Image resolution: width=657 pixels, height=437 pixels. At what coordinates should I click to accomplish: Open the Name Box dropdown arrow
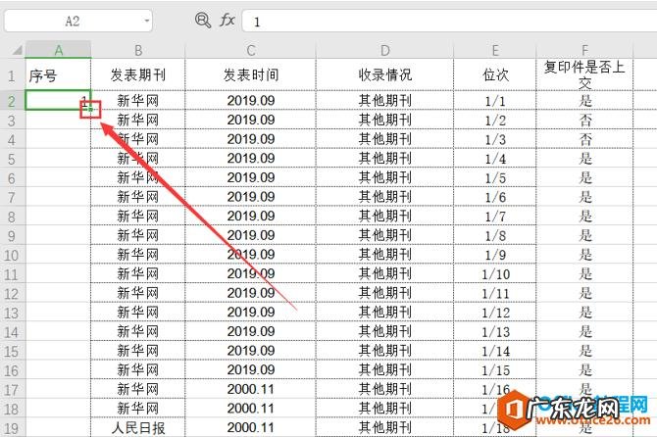coord(147,21)
